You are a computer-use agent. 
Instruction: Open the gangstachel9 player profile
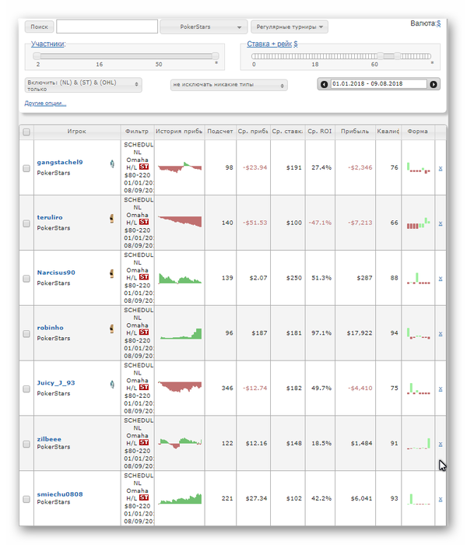(x=60, y=162)
